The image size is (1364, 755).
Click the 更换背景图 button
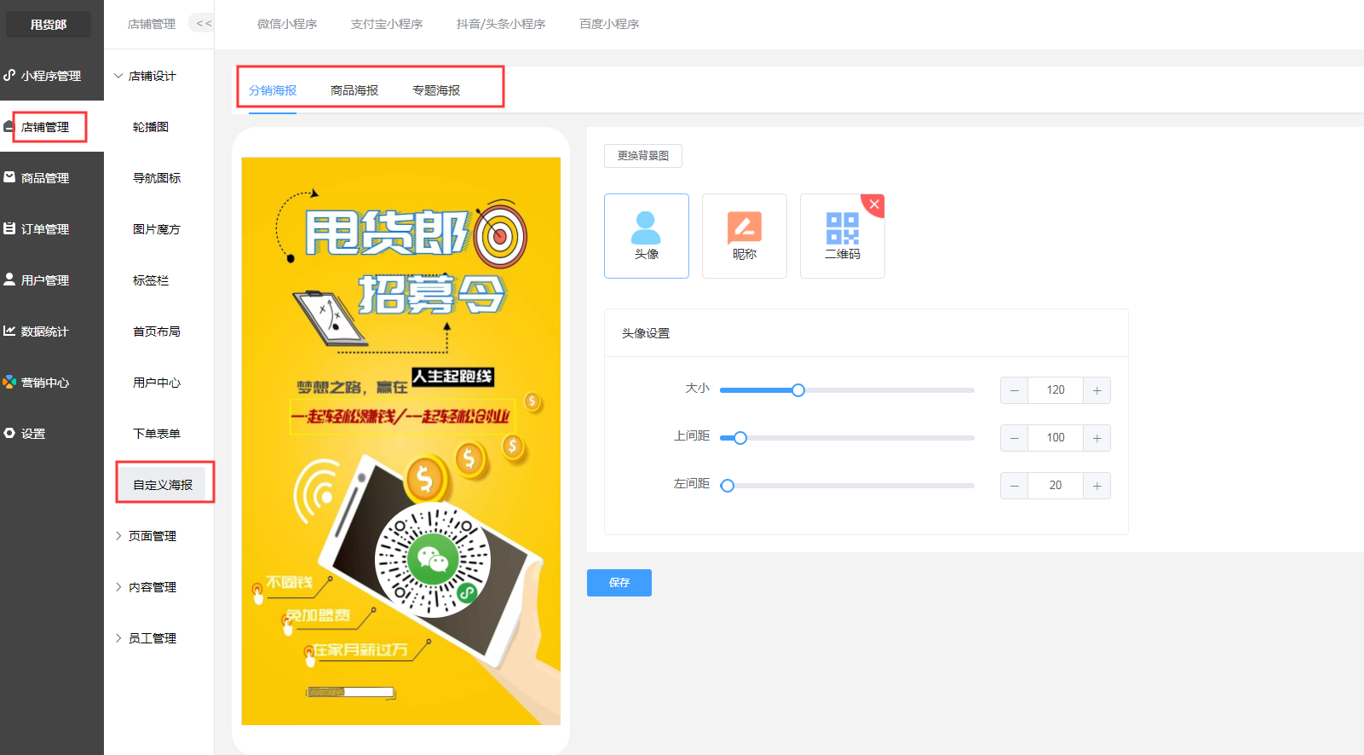tap(643, 156)
